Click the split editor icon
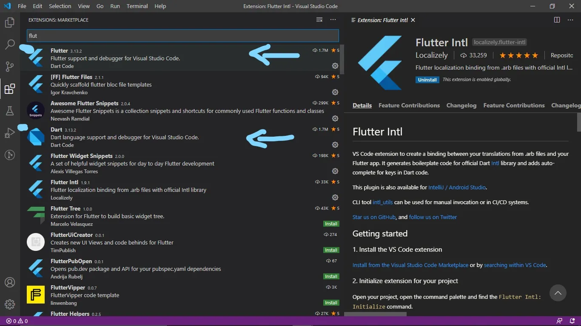Viewport: 581px width, 326px height. [557, 20]
